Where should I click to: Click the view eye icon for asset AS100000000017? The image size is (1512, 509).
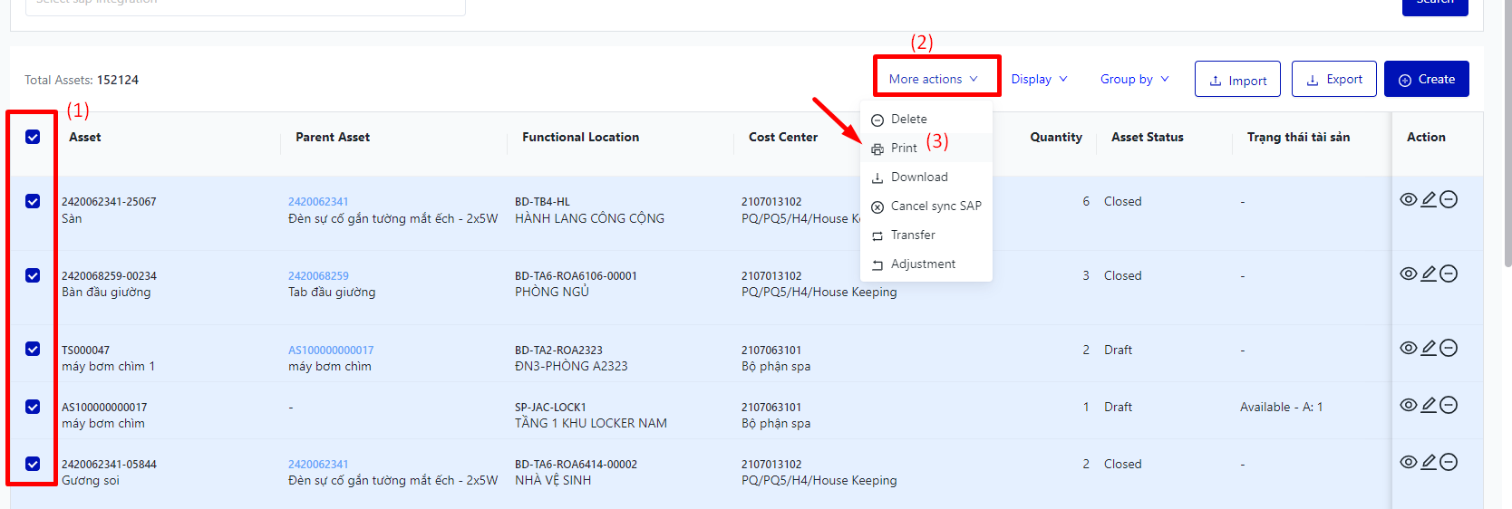[x=1408, y=405]
